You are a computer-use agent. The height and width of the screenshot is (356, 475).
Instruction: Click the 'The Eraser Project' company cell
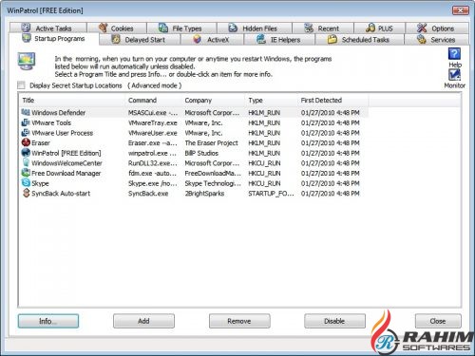pos(212,143)
